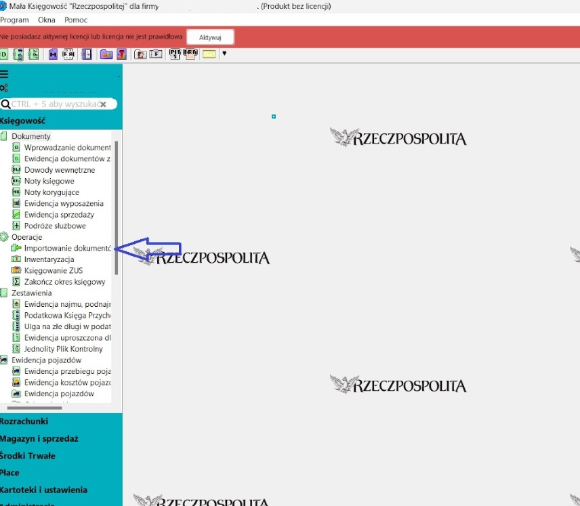The height and width of the screenshot is (506, 580).
Task: Click the Ewidencja sprzedaży row icon
Action: 16,214
